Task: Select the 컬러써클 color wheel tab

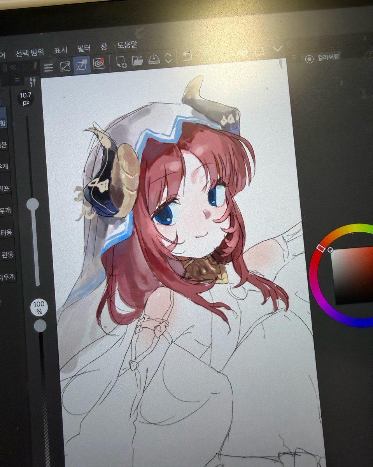Action: click(322, 58)
